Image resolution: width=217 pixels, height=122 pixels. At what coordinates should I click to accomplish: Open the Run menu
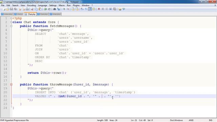coord(68,5)
